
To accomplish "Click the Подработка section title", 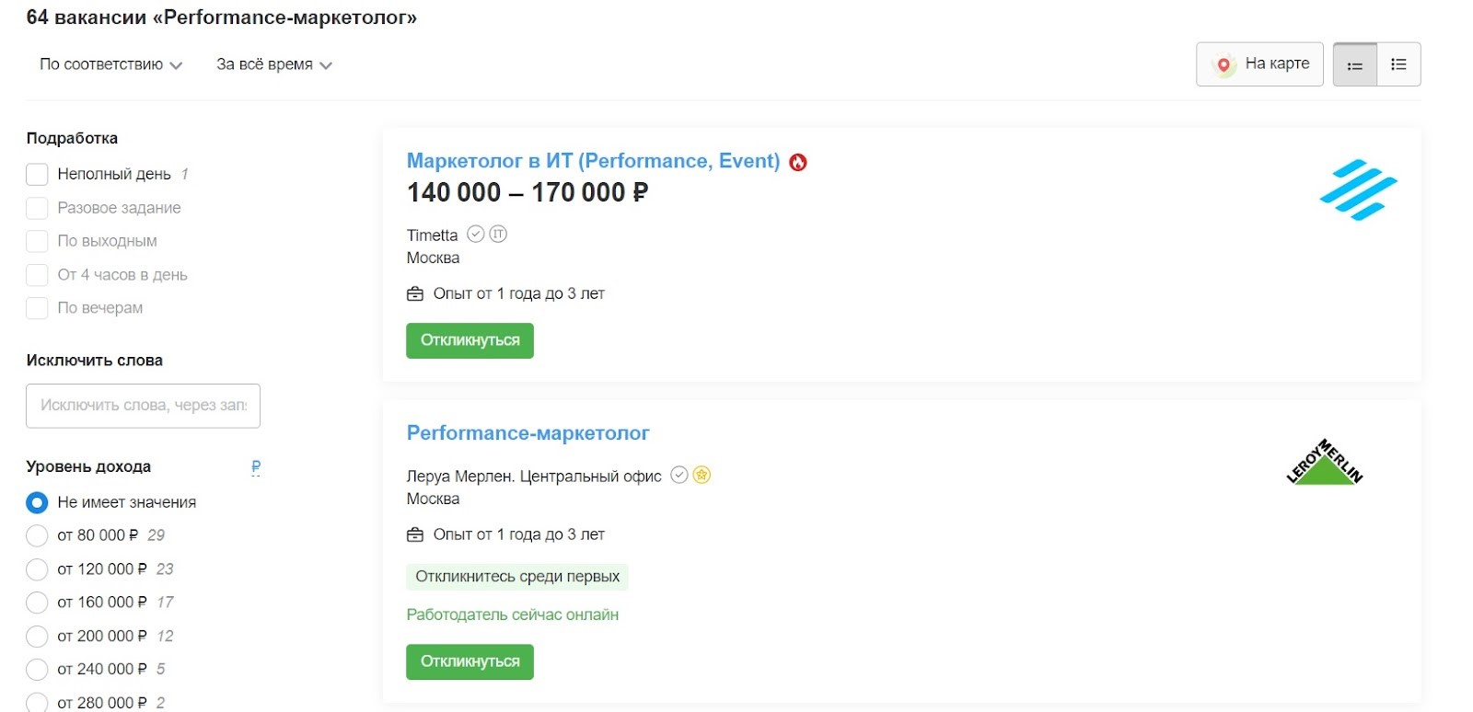I will pyautogui.click(x=72, y=138).
